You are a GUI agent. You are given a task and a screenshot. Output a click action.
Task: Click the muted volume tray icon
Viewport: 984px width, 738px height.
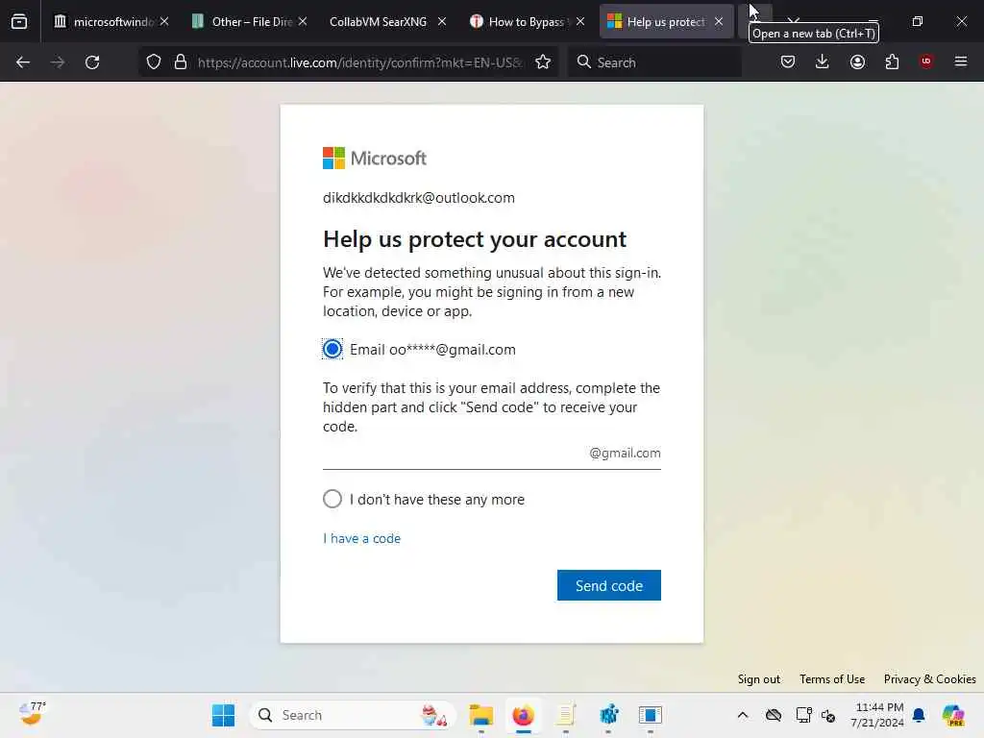[x=828, y=715]
